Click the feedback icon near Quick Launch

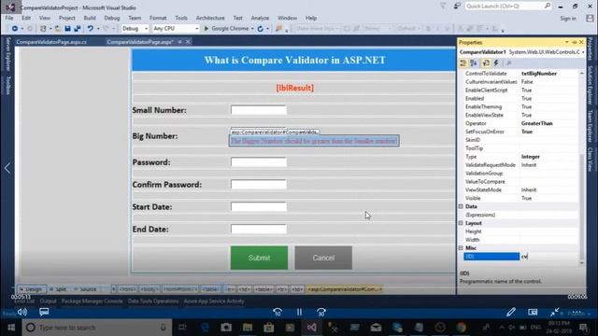457,7
